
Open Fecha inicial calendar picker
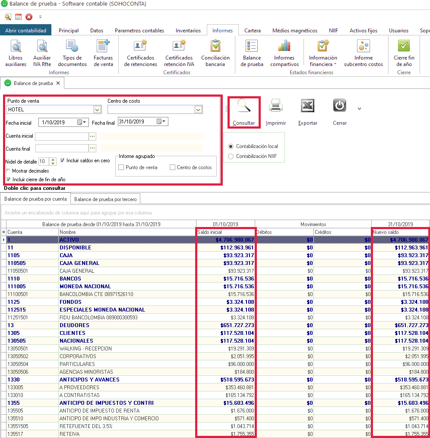pyautogui.click(x=82, y=122)
